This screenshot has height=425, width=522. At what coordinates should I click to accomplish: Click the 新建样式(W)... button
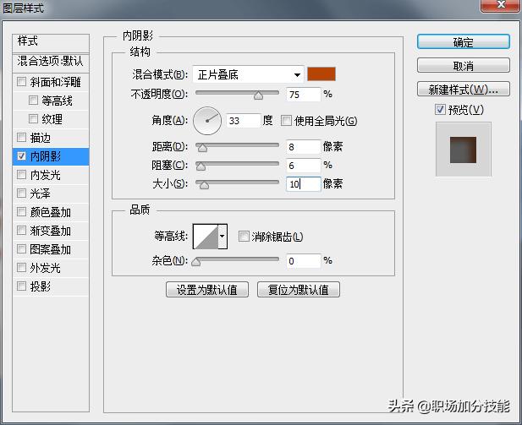(463, 89)
